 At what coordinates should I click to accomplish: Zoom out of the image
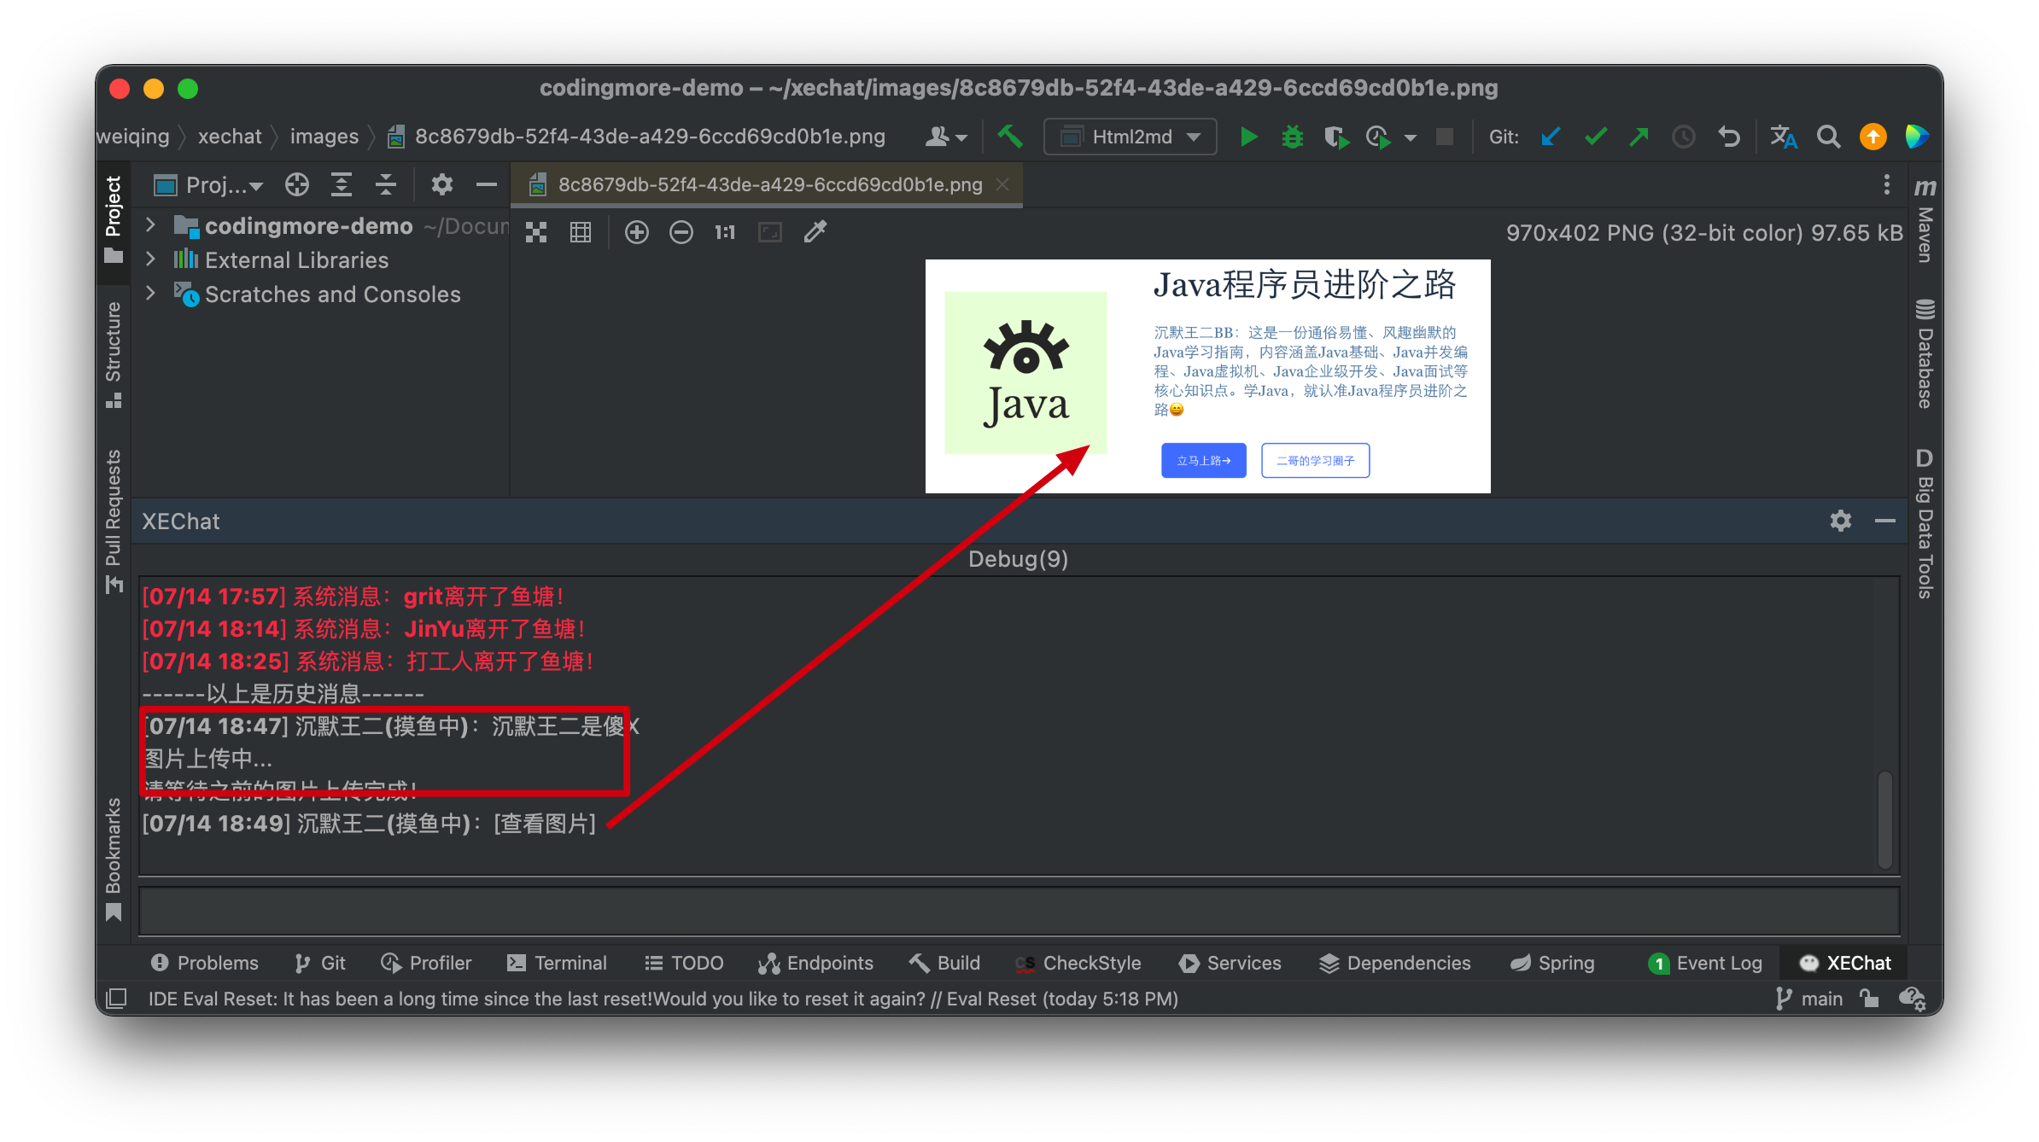681,232
